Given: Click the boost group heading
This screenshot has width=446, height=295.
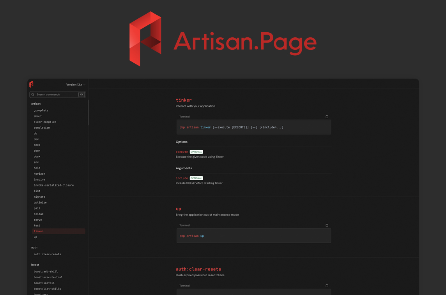Looking at the screenshot, I should click(35, 265).
